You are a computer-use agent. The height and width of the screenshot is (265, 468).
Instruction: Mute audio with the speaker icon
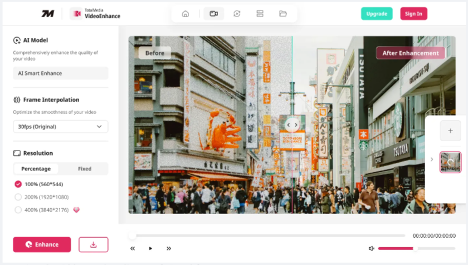click(x=372, y=248)
